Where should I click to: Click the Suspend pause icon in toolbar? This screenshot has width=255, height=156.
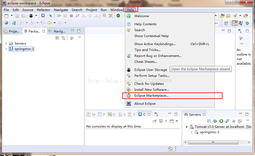pos(65,16)
